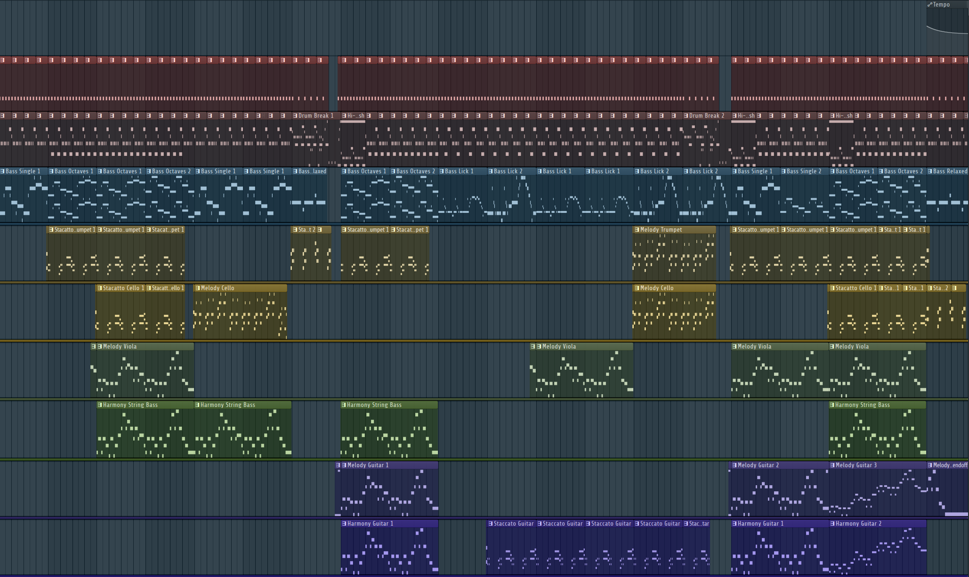Open the Bass Relaxed clip dropdown menu
The width and height of the screenshot is (969, 577).
930,171
